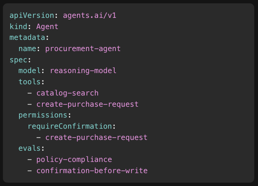
Task: Click the confirmation-before-write eval entry
Action: click(92, 171)
